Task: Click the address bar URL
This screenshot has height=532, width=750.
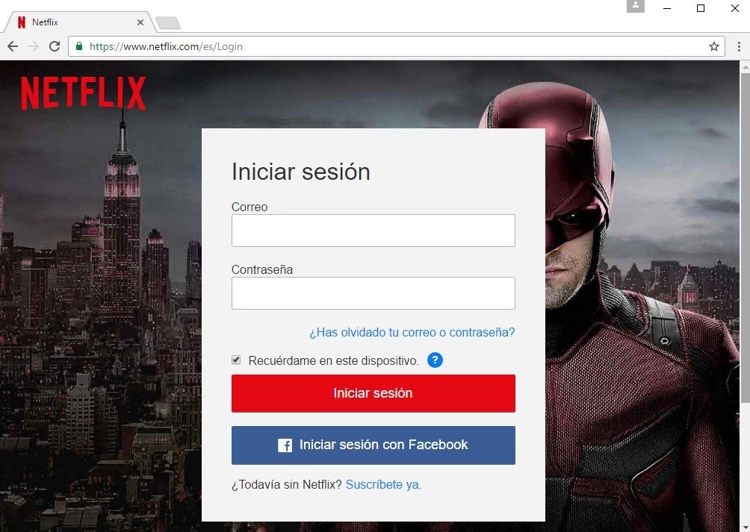Action: [166, 46]
